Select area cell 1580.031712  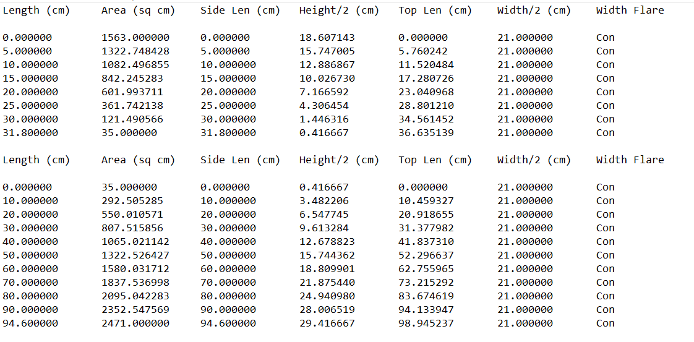point(135,270)
